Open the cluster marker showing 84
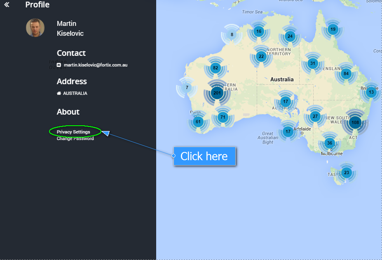 tap(346, 74)
